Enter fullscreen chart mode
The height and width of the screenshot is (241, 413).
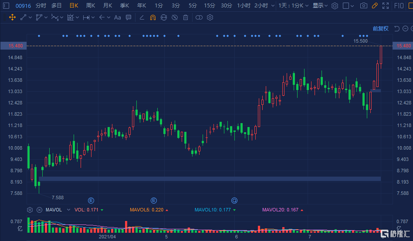click(x=385, y=6)
